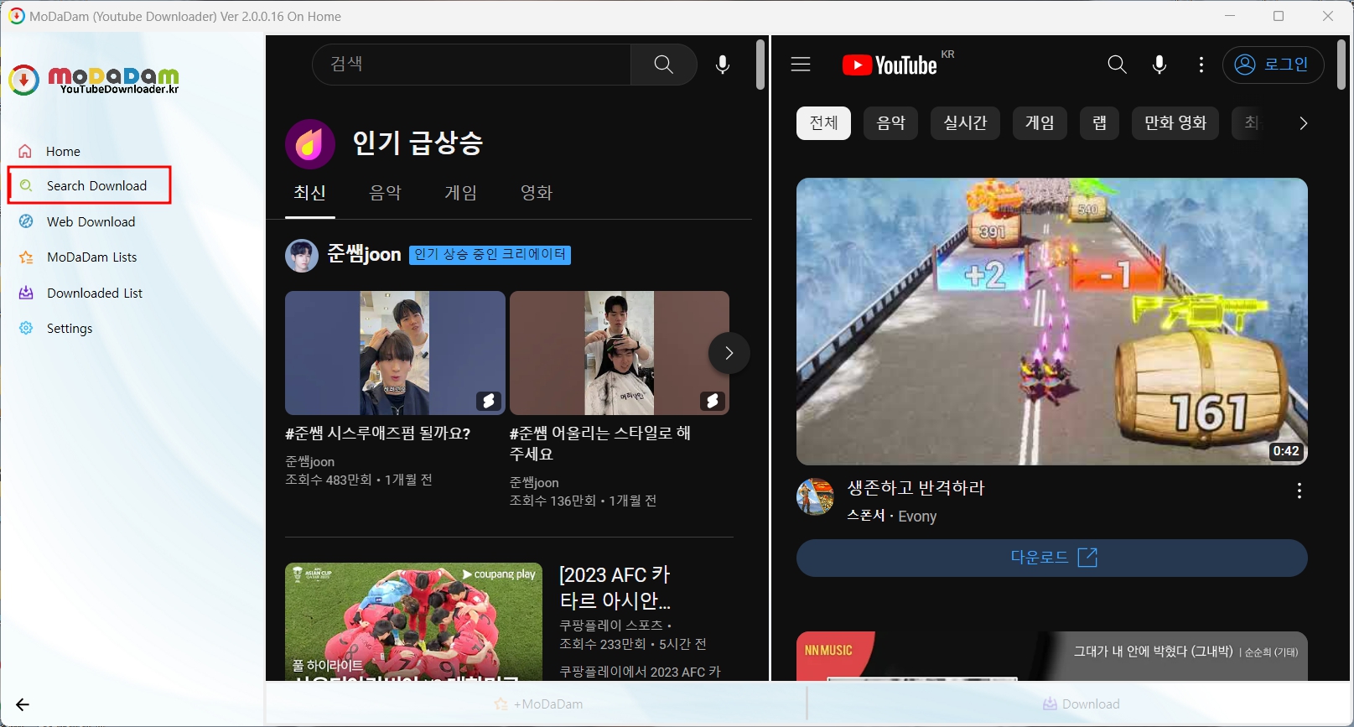The width and height of the screenshot is (1354, 727).
Task: Click the YouTube logo
Action: click(890, 65)
